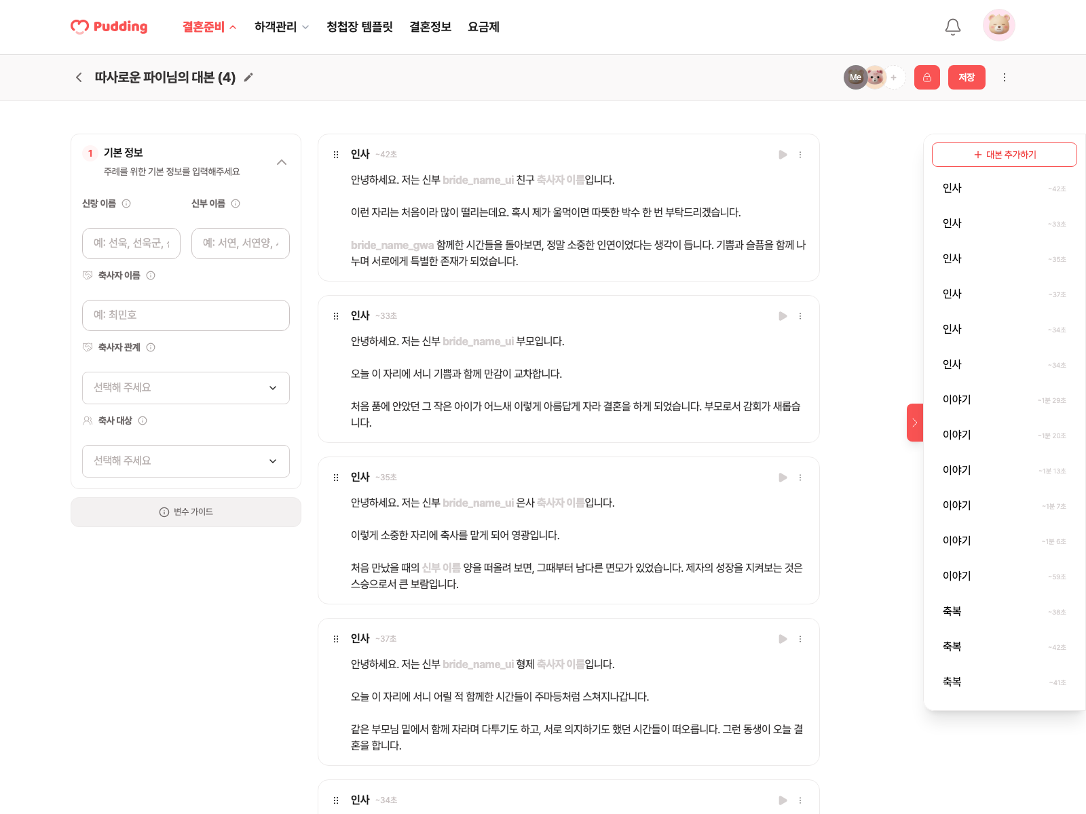Viewport: 1086px width, 814px height.
Task: Select 축복 ~41초 in script list
Action: [1005, 682]
